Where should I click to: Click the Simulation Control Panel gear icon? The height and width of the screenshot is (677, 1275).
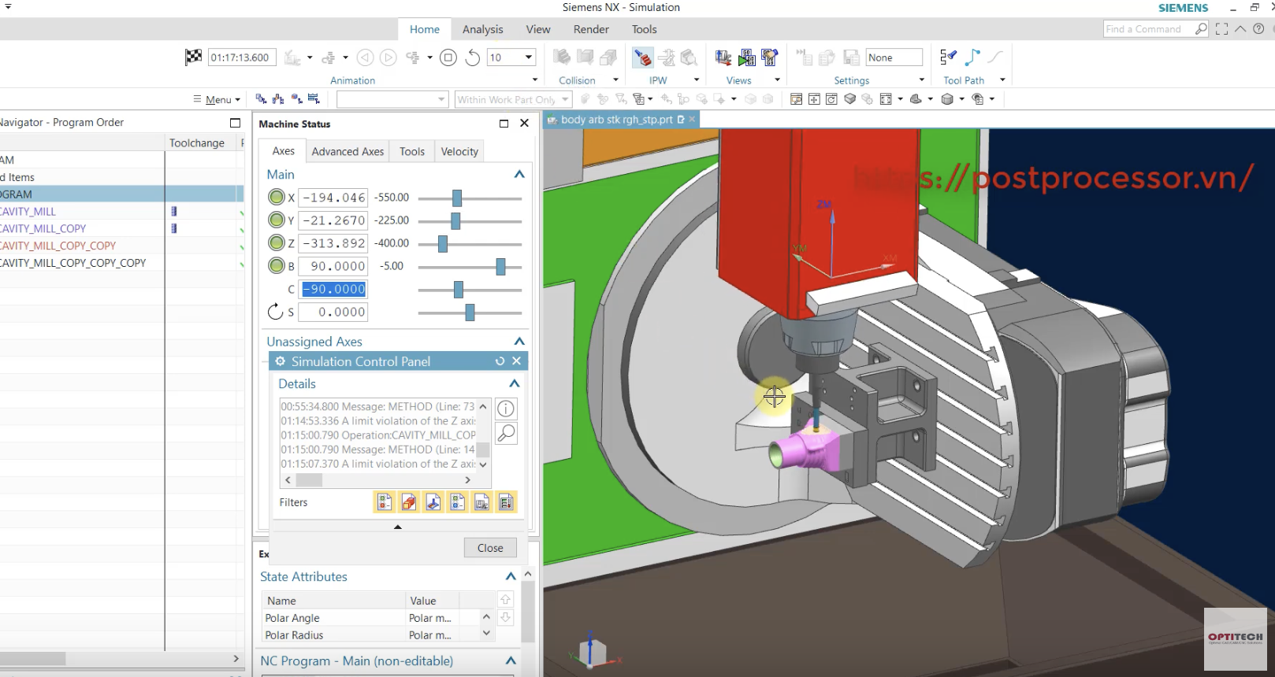pos(280,361)
